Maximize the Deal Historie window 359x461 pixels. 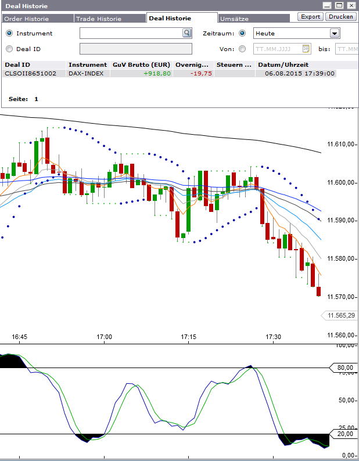[339, 5]
